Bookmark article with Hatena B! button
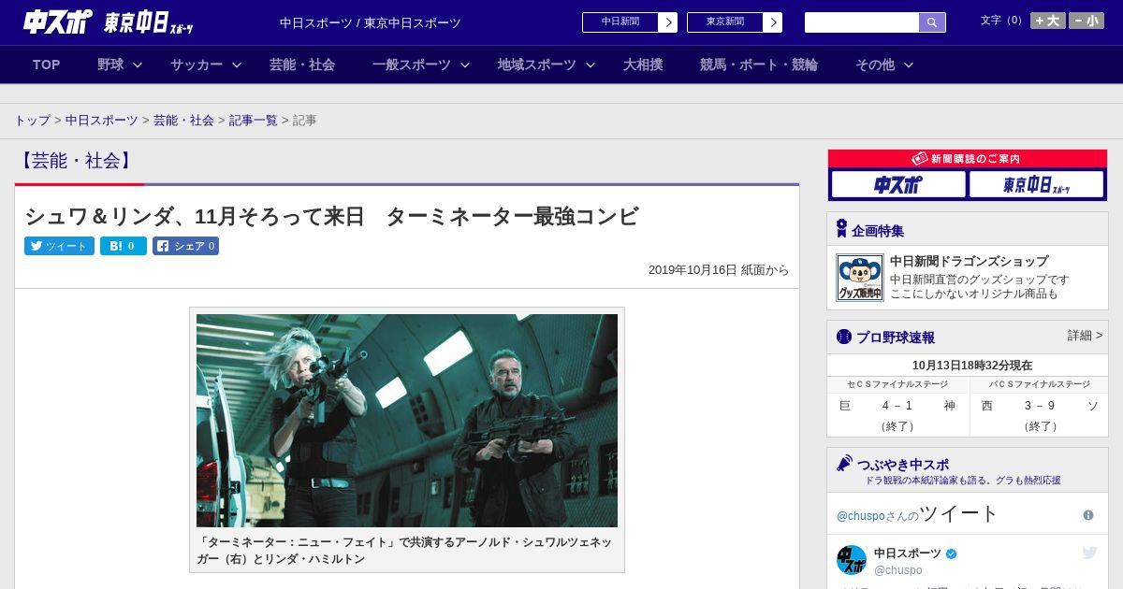 point(124,246)
